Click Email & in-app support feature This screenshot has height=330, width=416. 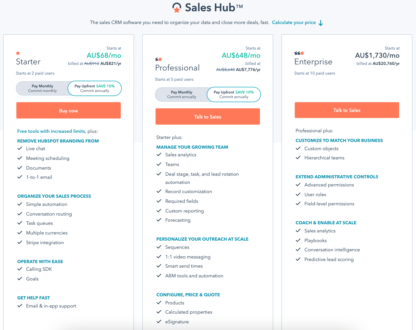coord(51,306)
